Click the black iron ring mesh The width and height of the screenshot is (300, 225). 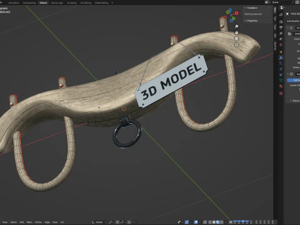pos(127,134)
